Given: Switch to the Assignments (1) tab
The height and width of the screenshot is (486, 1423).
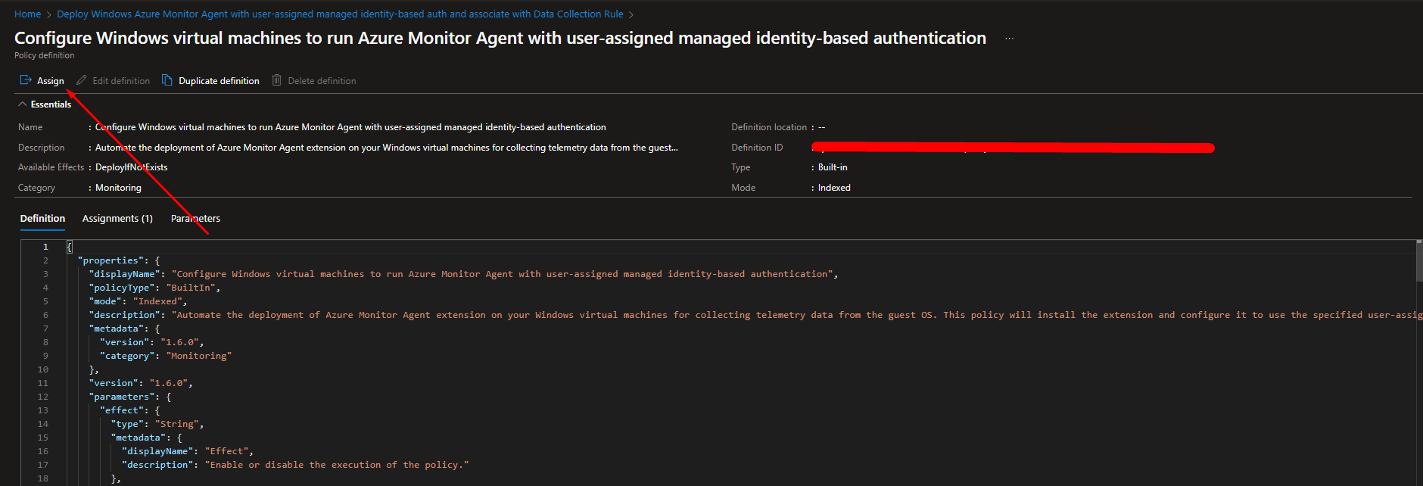Looking at the screenshot, I should pos(117,219).
